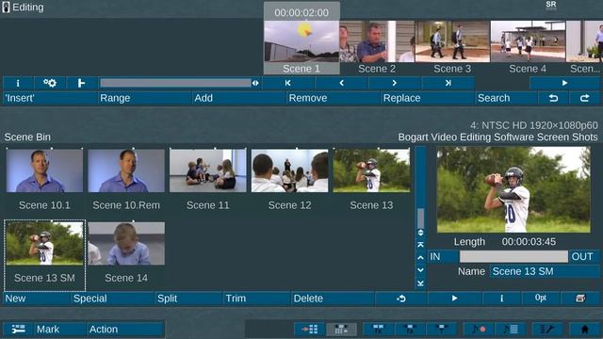Image resolution: width=603 pixels, height=339 pixels.
Task: Select Scene 3 storyboard thumbnail
Action: 452,41
